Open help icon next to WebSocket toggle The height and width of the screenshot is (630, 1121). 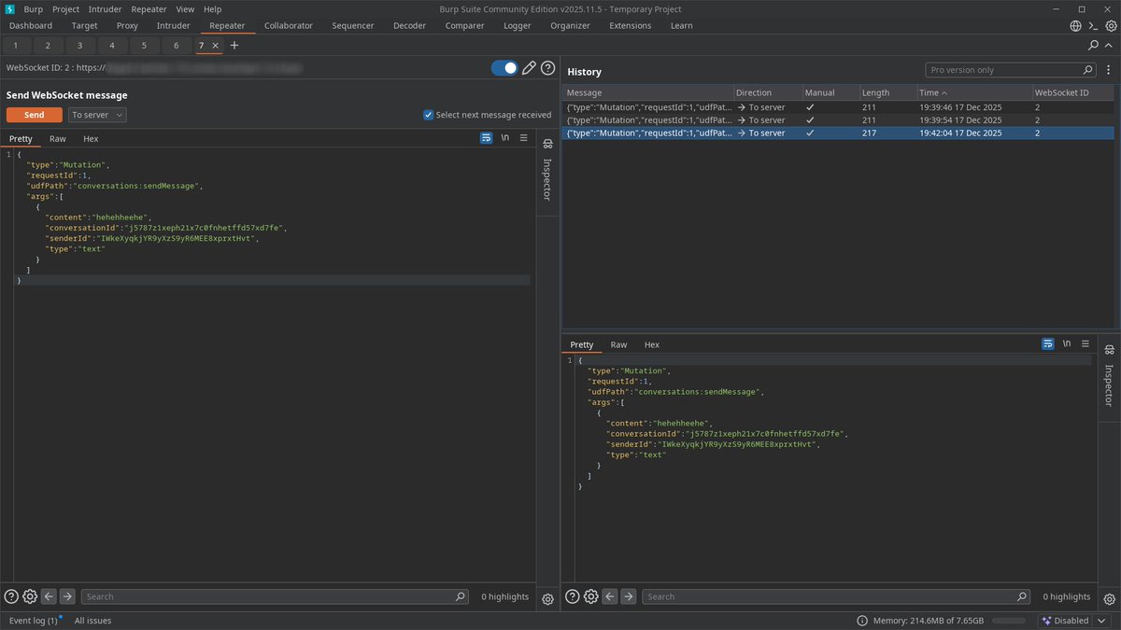(x=548, y=68)
